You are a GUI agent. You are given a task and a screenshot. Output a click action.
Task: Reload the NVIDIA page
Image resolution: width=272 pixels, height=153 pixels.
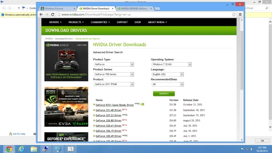click(x=53, y=14)
